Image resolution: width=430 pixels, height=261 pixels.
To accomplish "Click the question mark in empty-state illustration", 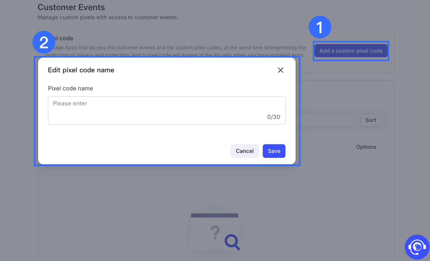I will point(215,232).
